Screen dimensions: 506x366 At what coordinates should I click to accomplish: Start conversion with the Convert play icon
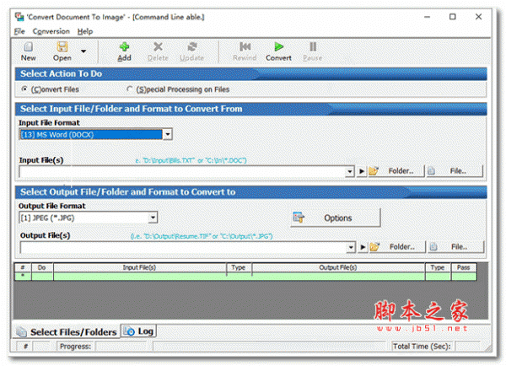(x=279, y=47)
